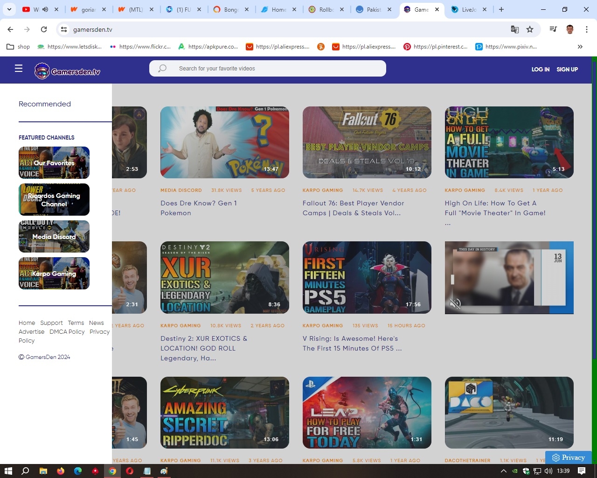Open the letsdisk bookmark
The height and width of the screenshot is (478, 597).
70,47
